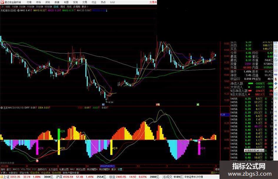Open the 互动问答 tab
278x179 pixels.
[x=56, y=173]
